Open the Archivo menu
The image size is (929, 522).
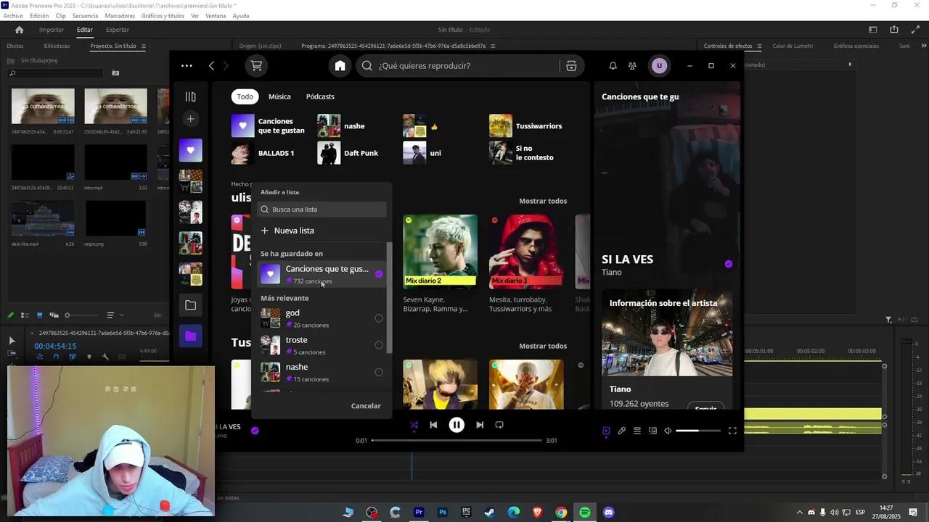[13, 16]
